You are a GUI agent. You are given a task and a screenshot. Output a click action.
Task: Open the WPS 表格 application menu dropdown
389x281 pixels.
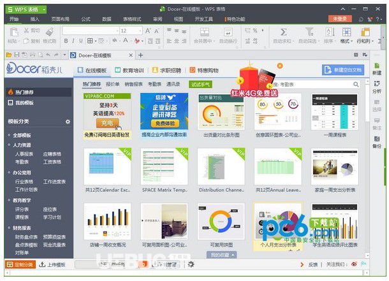pos(44,10)
